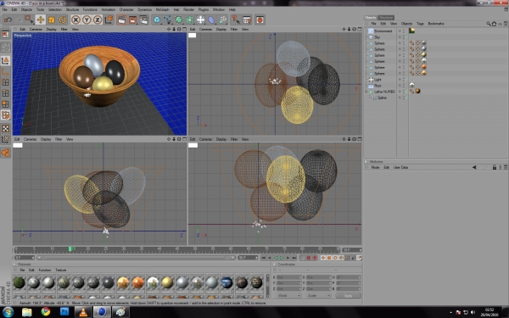Collapse the Lathe NURBS hierarchy
The image size is (509, 318).
(366, 92)
